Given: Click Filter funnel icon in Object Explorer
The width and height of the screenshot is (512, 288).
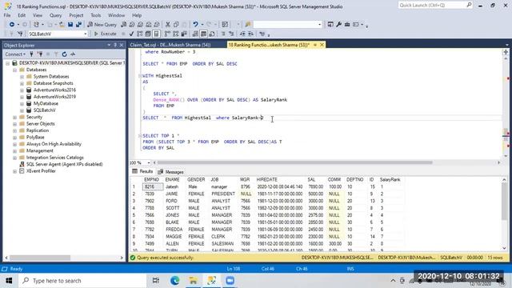Looking at the screenshot, I should (x=56, y=54).
